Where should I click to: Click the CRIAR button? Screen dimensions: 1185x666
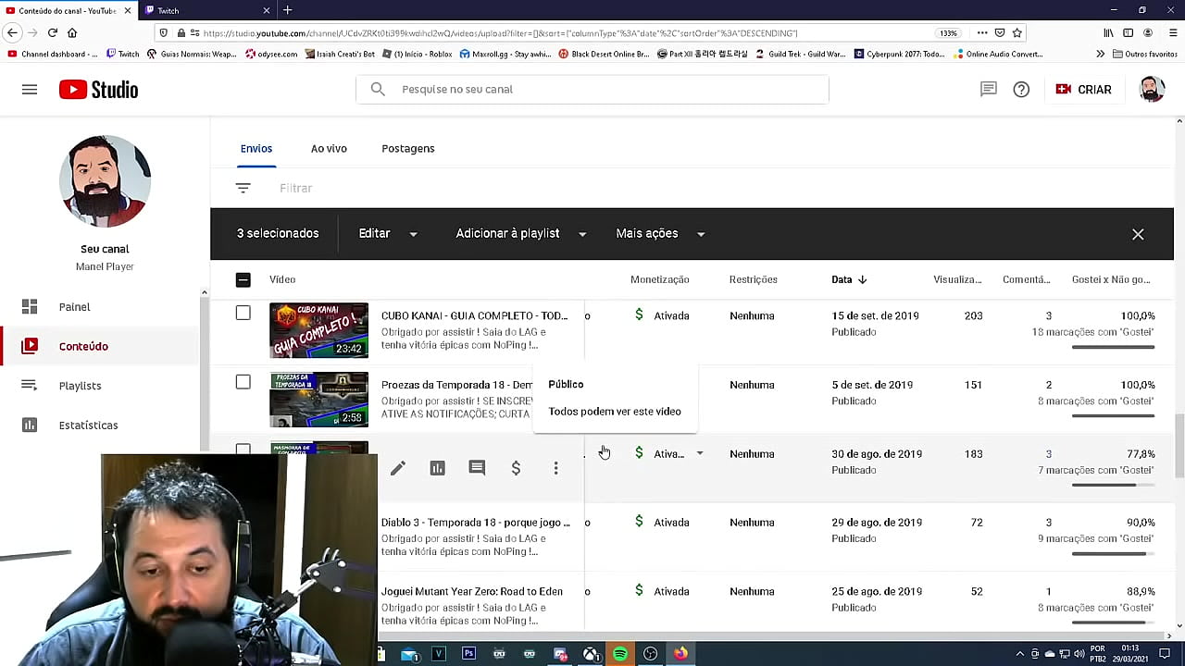pyautogui.click(x=1084, y=89)
